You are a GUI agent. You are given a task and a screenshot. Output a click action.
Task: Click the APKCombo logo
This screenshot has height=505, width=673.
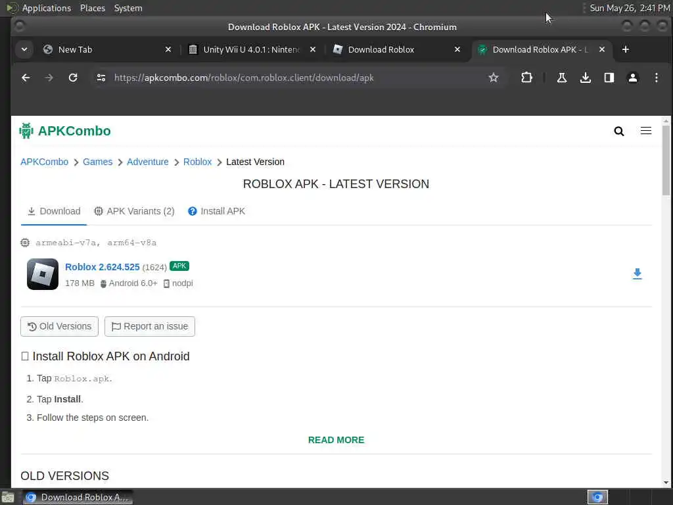point(65,131)
